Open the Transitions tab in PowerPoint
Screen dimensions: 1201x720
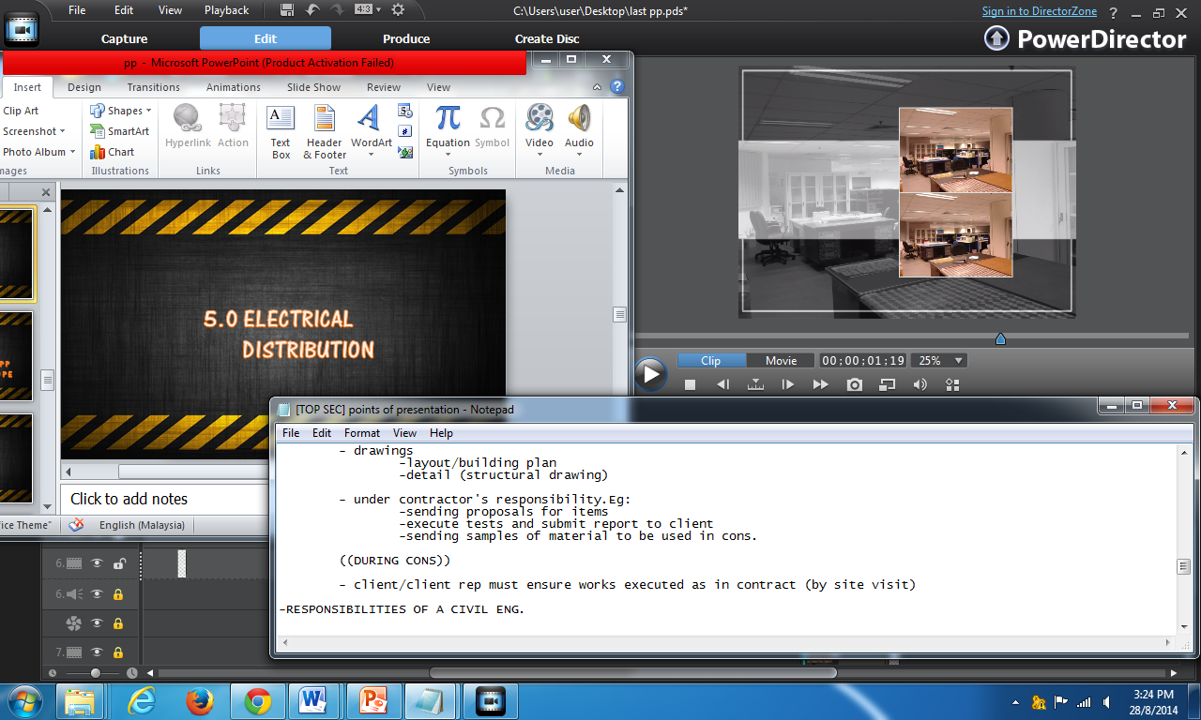click(x=154, y=87)
